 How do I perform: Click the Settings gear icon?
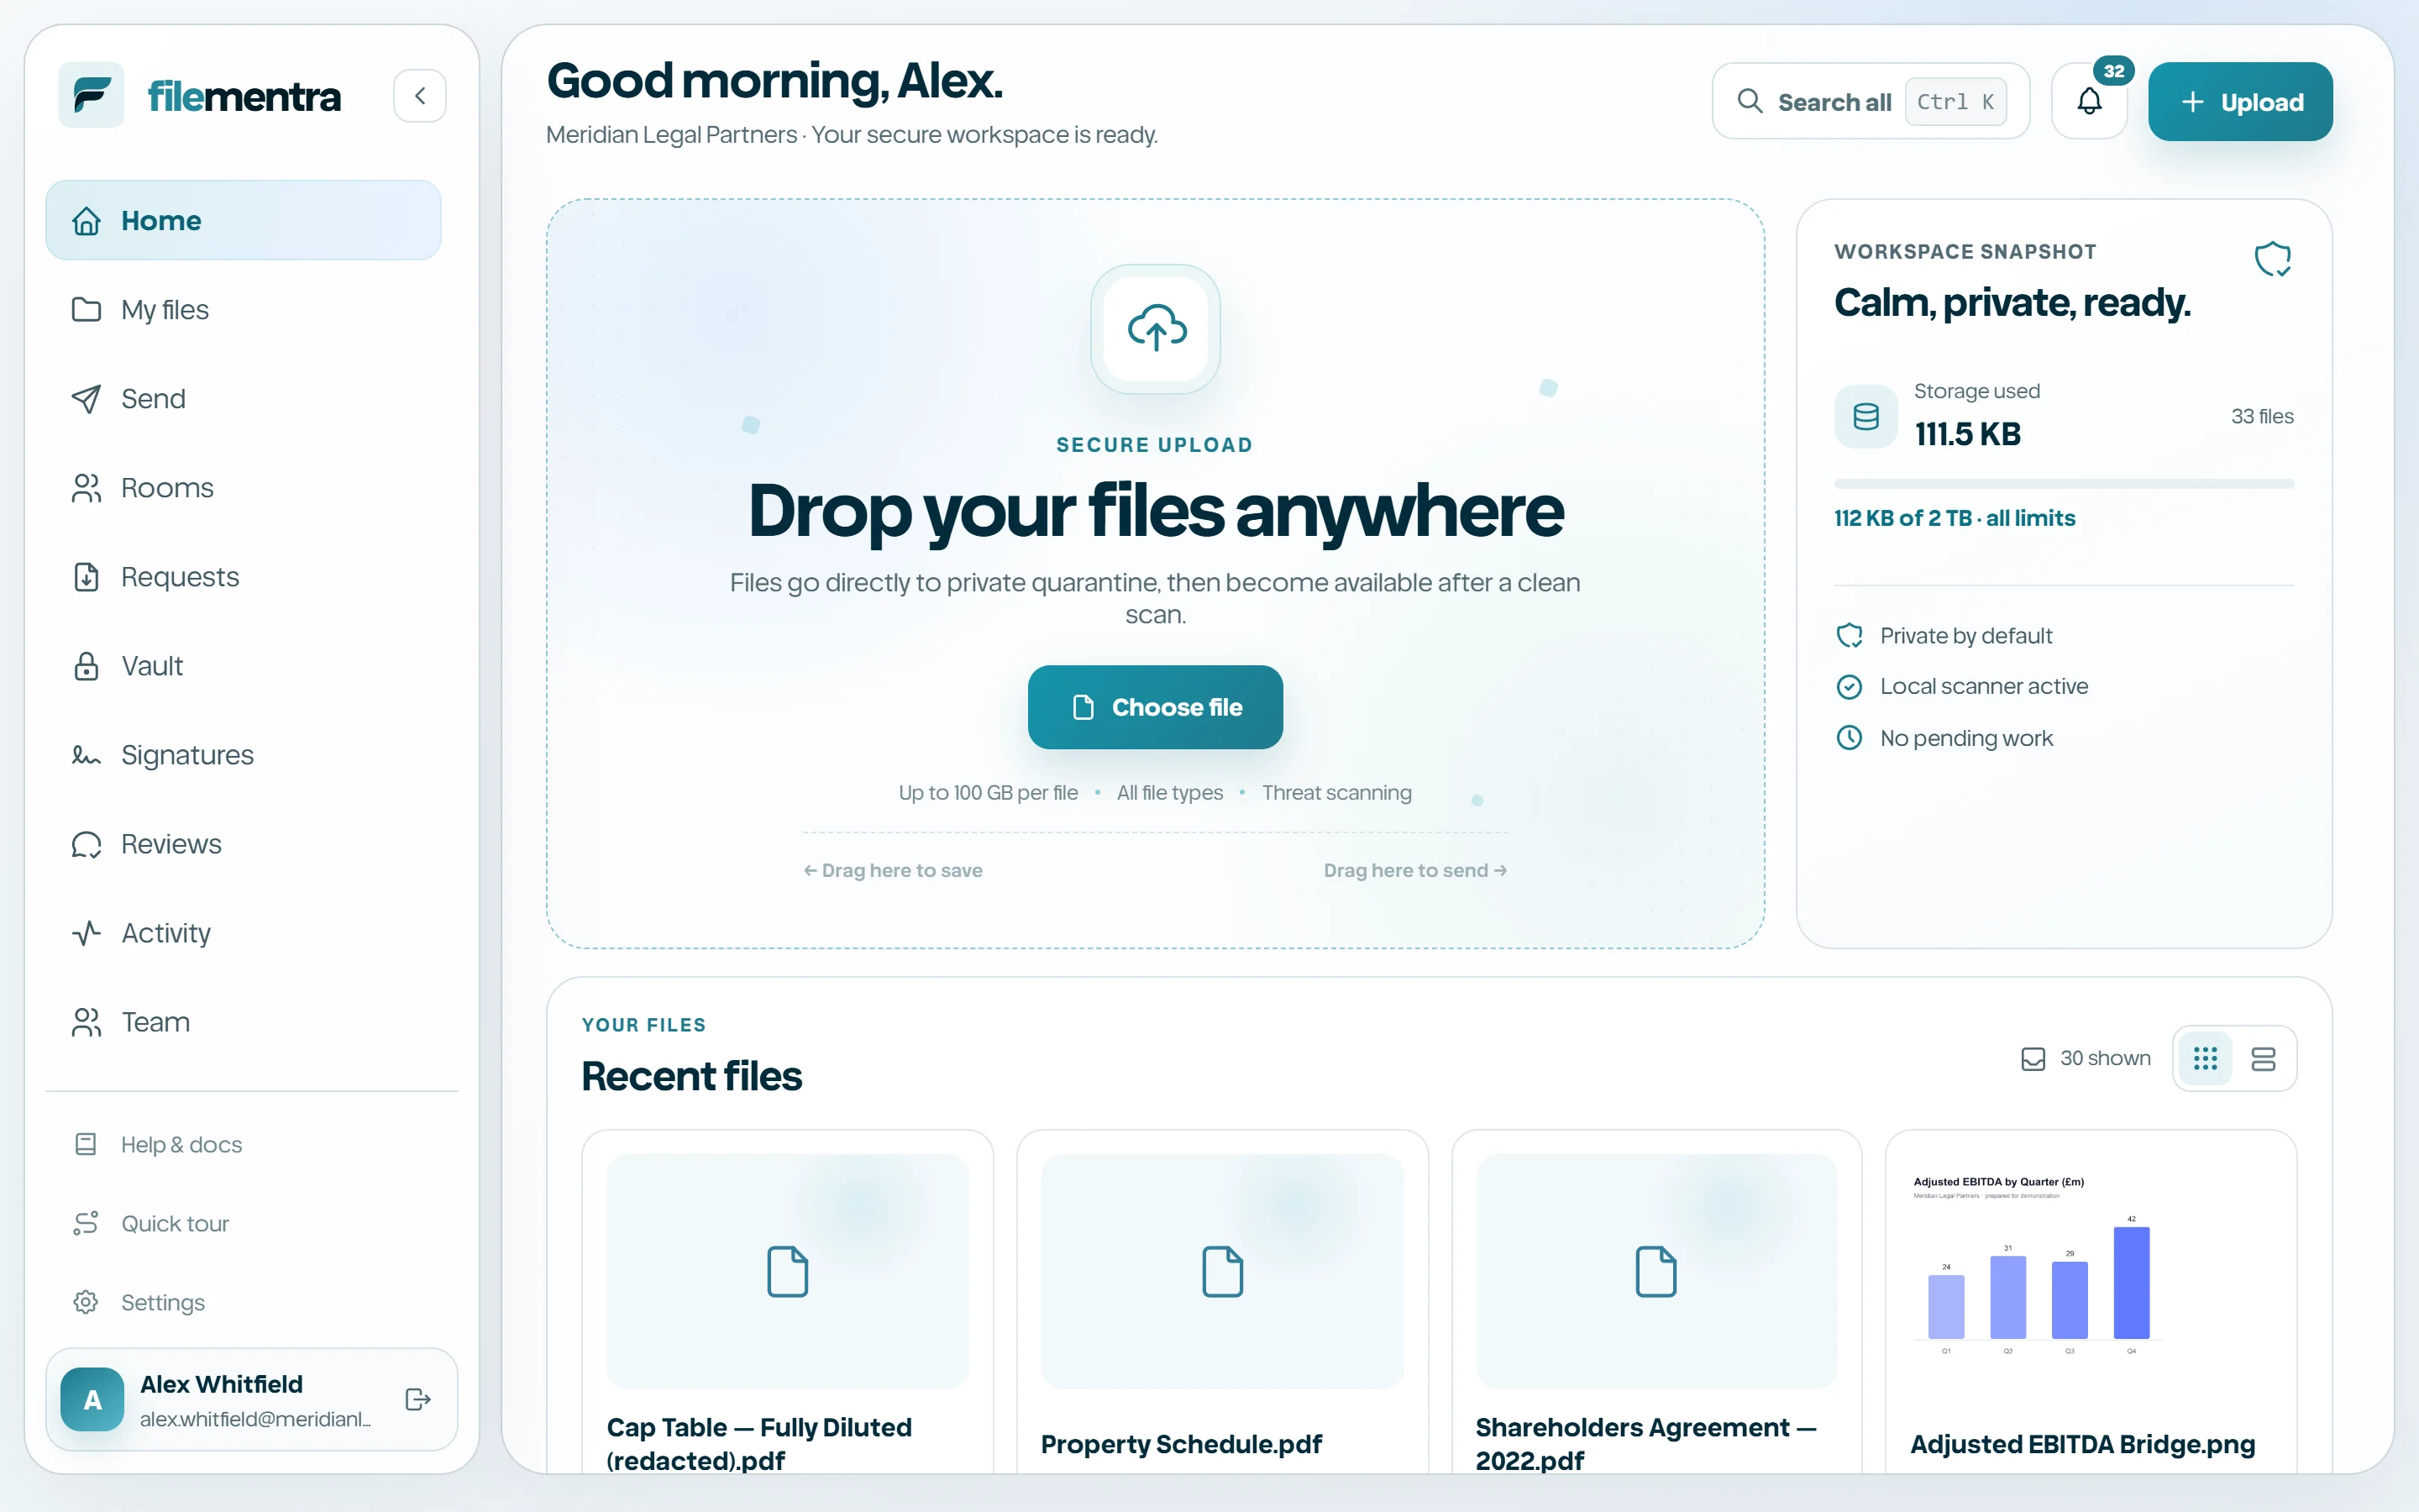(x=86, y=1302)
